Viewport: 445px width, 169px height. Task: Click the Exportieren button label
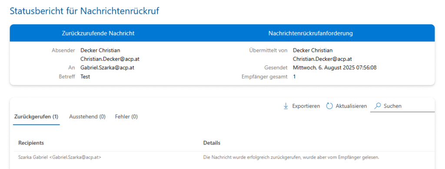click(306, 106)
